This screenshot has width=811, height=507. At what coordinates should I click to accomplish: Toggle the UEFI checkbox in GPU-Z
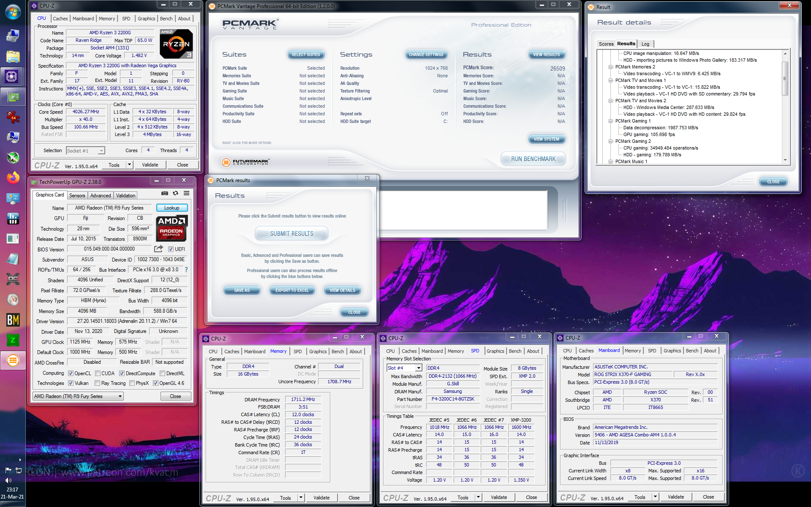[171, 249]
